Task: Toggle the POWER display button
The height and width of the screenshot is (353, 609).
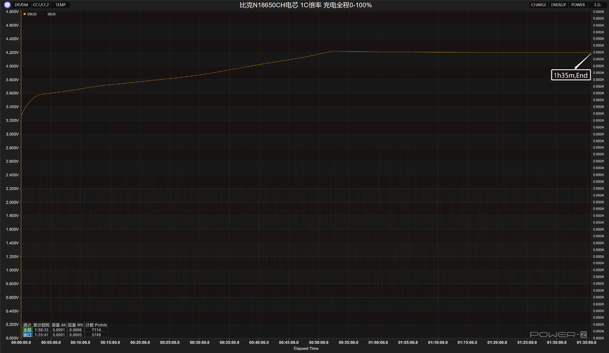Action: pyautogui.click(x=578, y=5)
